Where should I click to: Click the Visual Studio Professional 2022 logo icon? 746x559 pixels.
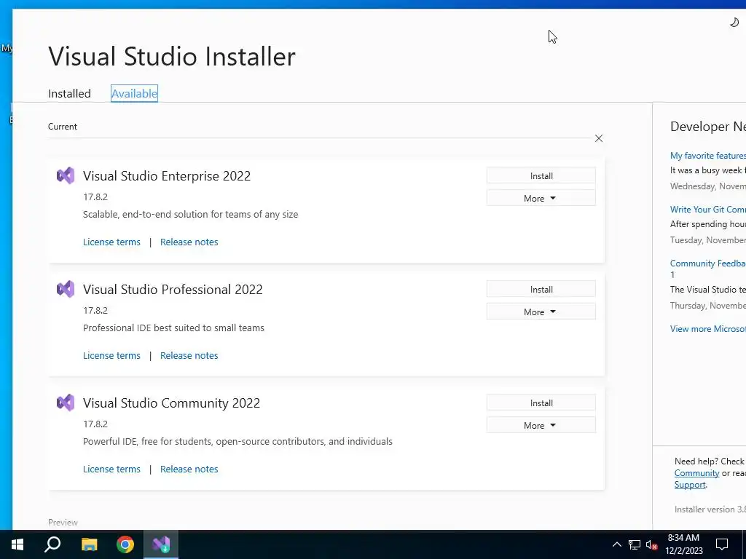pyautogui.click(x=66, y=289)
